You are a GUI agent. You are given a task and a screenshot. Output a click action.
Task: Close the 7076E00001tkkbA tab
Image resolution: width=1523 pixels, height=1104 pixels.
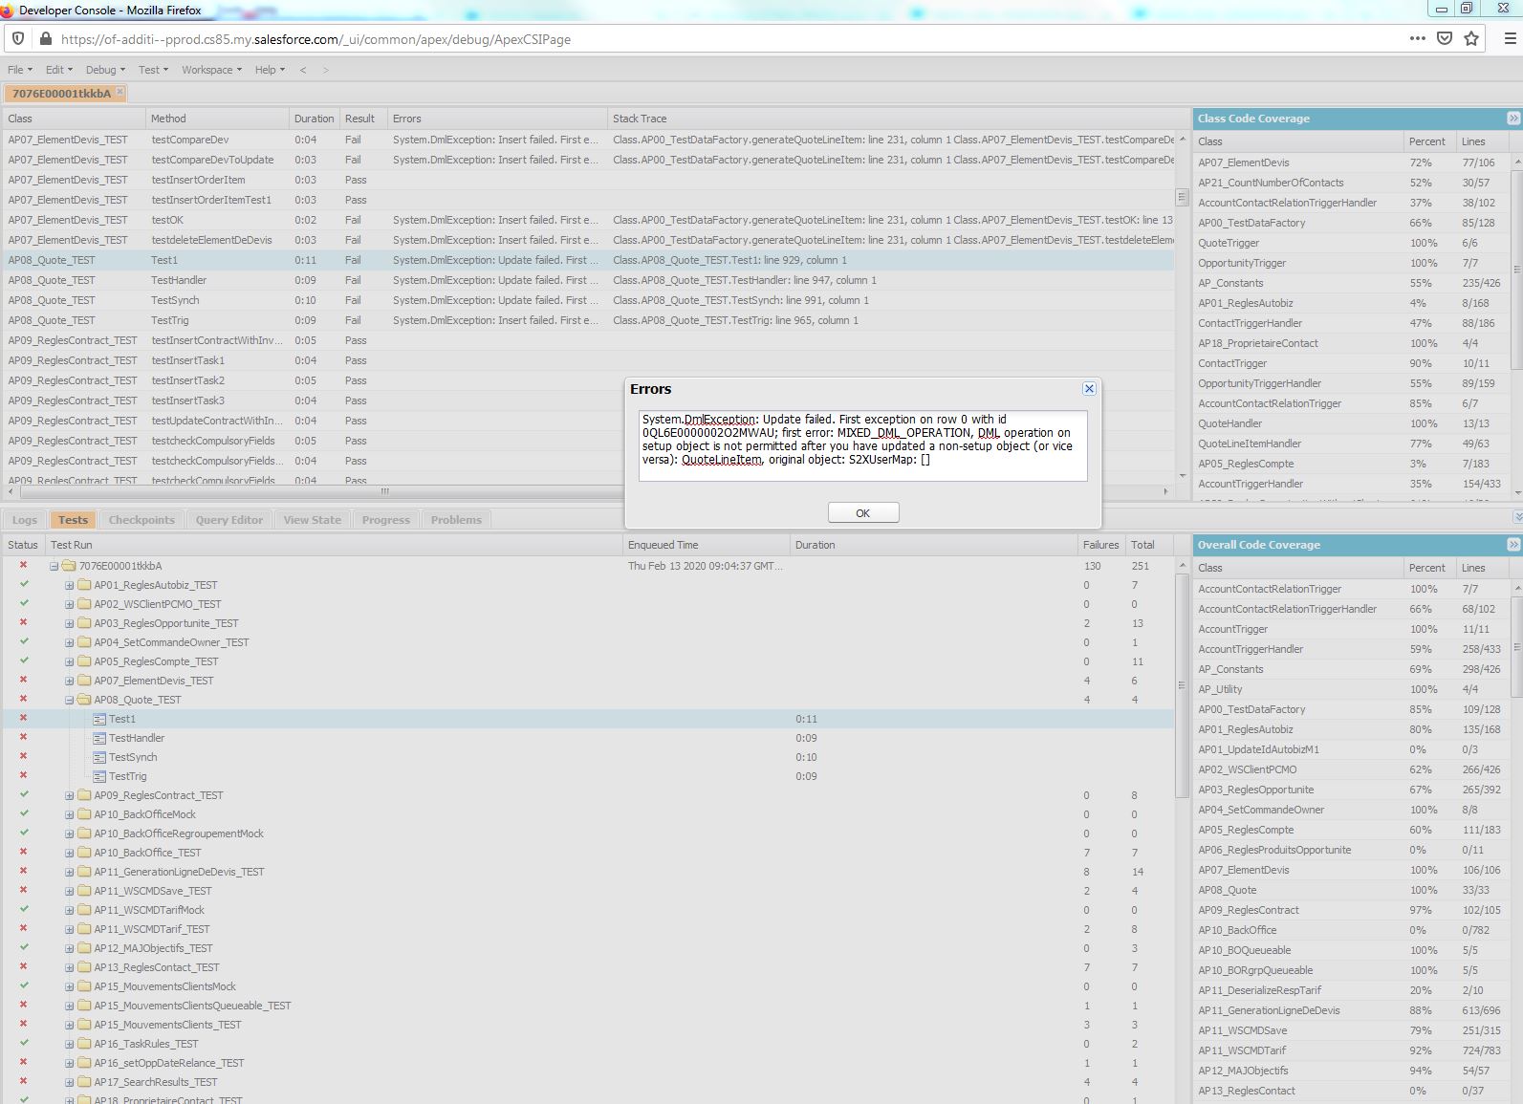120,93
